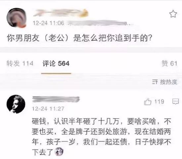Viewport: 182px width, 159px height.
Task: Click the comment text starting with 砸钱
Action: 101,137
